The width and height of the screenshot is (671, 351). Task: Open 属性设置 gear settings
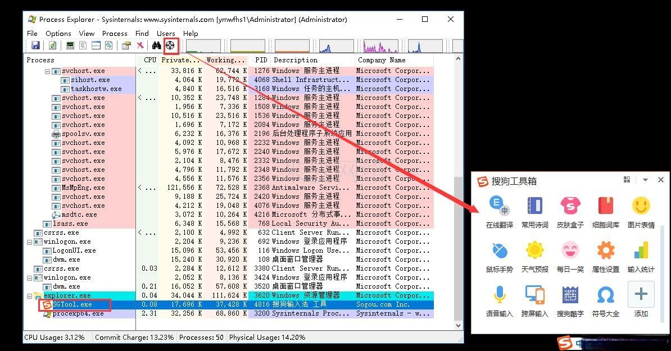[x=605, y=257]
